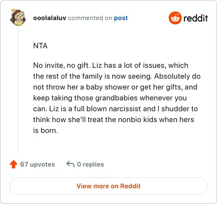Image resolution: width=217 pixels, height=204 pixels.
Task: Click the reply arrow icon
Action: click(x=71, y=164)
